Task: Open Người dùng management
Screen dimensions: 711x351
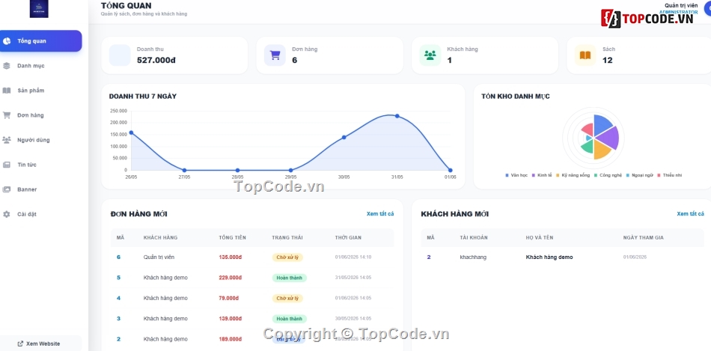Action: (x=41, y=140)
